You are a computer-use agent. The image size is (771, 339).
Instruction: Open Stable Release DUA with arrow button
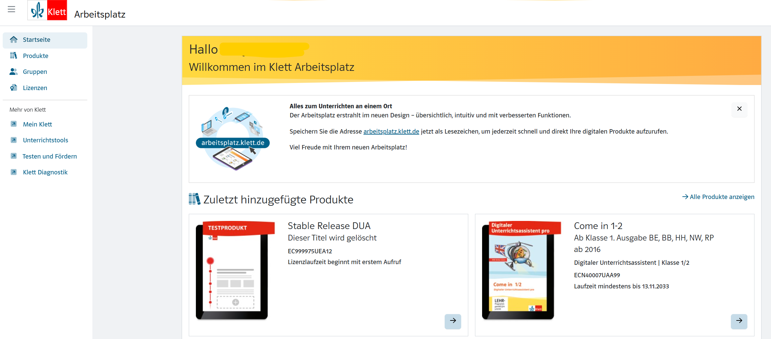(x=452, y=321)
